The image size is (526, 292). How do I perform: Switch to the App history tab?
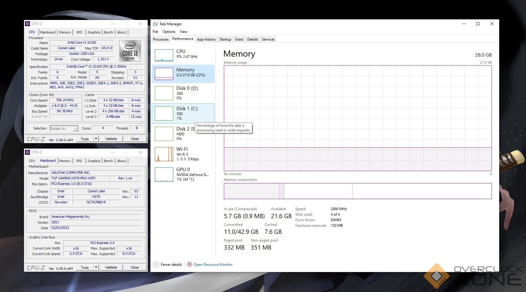206,39
